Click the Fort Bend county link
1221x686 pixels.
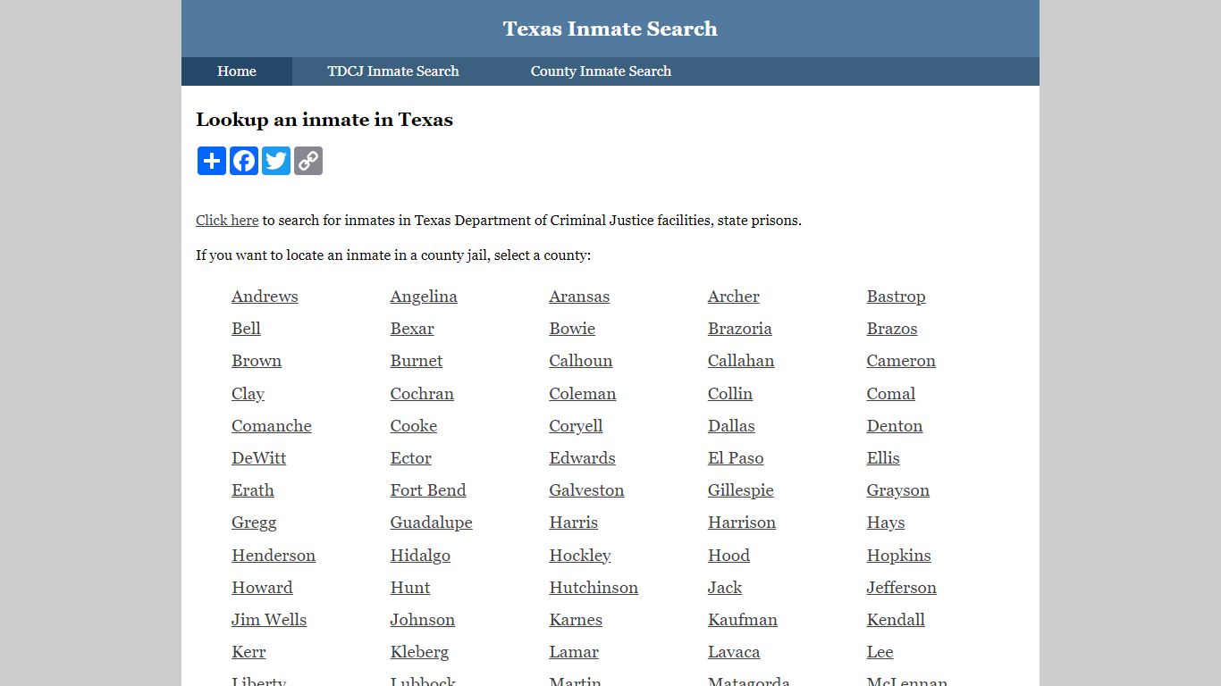coord(428,490)
